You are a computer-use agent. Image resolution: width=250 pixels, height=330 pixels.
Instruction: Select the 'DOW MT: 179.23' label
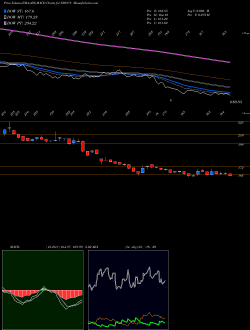(x=22, y=17)
